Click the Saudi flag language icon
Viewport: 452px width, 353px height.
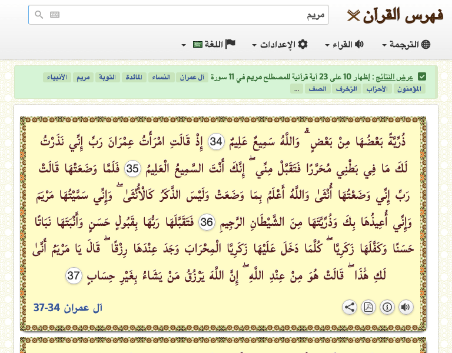click(x=198, y=44)
